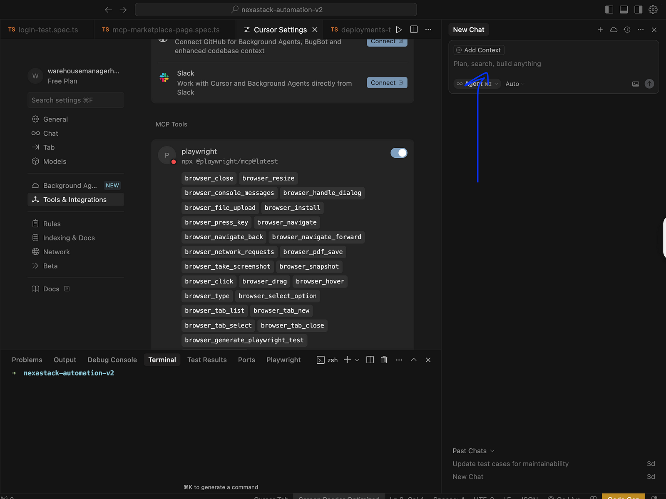
Task: Split the editor to the right
Action: [x=414, y=30]
